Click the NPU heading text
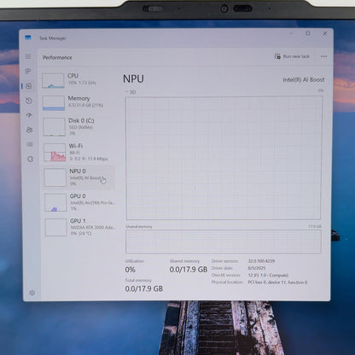 tap(133, 79)
